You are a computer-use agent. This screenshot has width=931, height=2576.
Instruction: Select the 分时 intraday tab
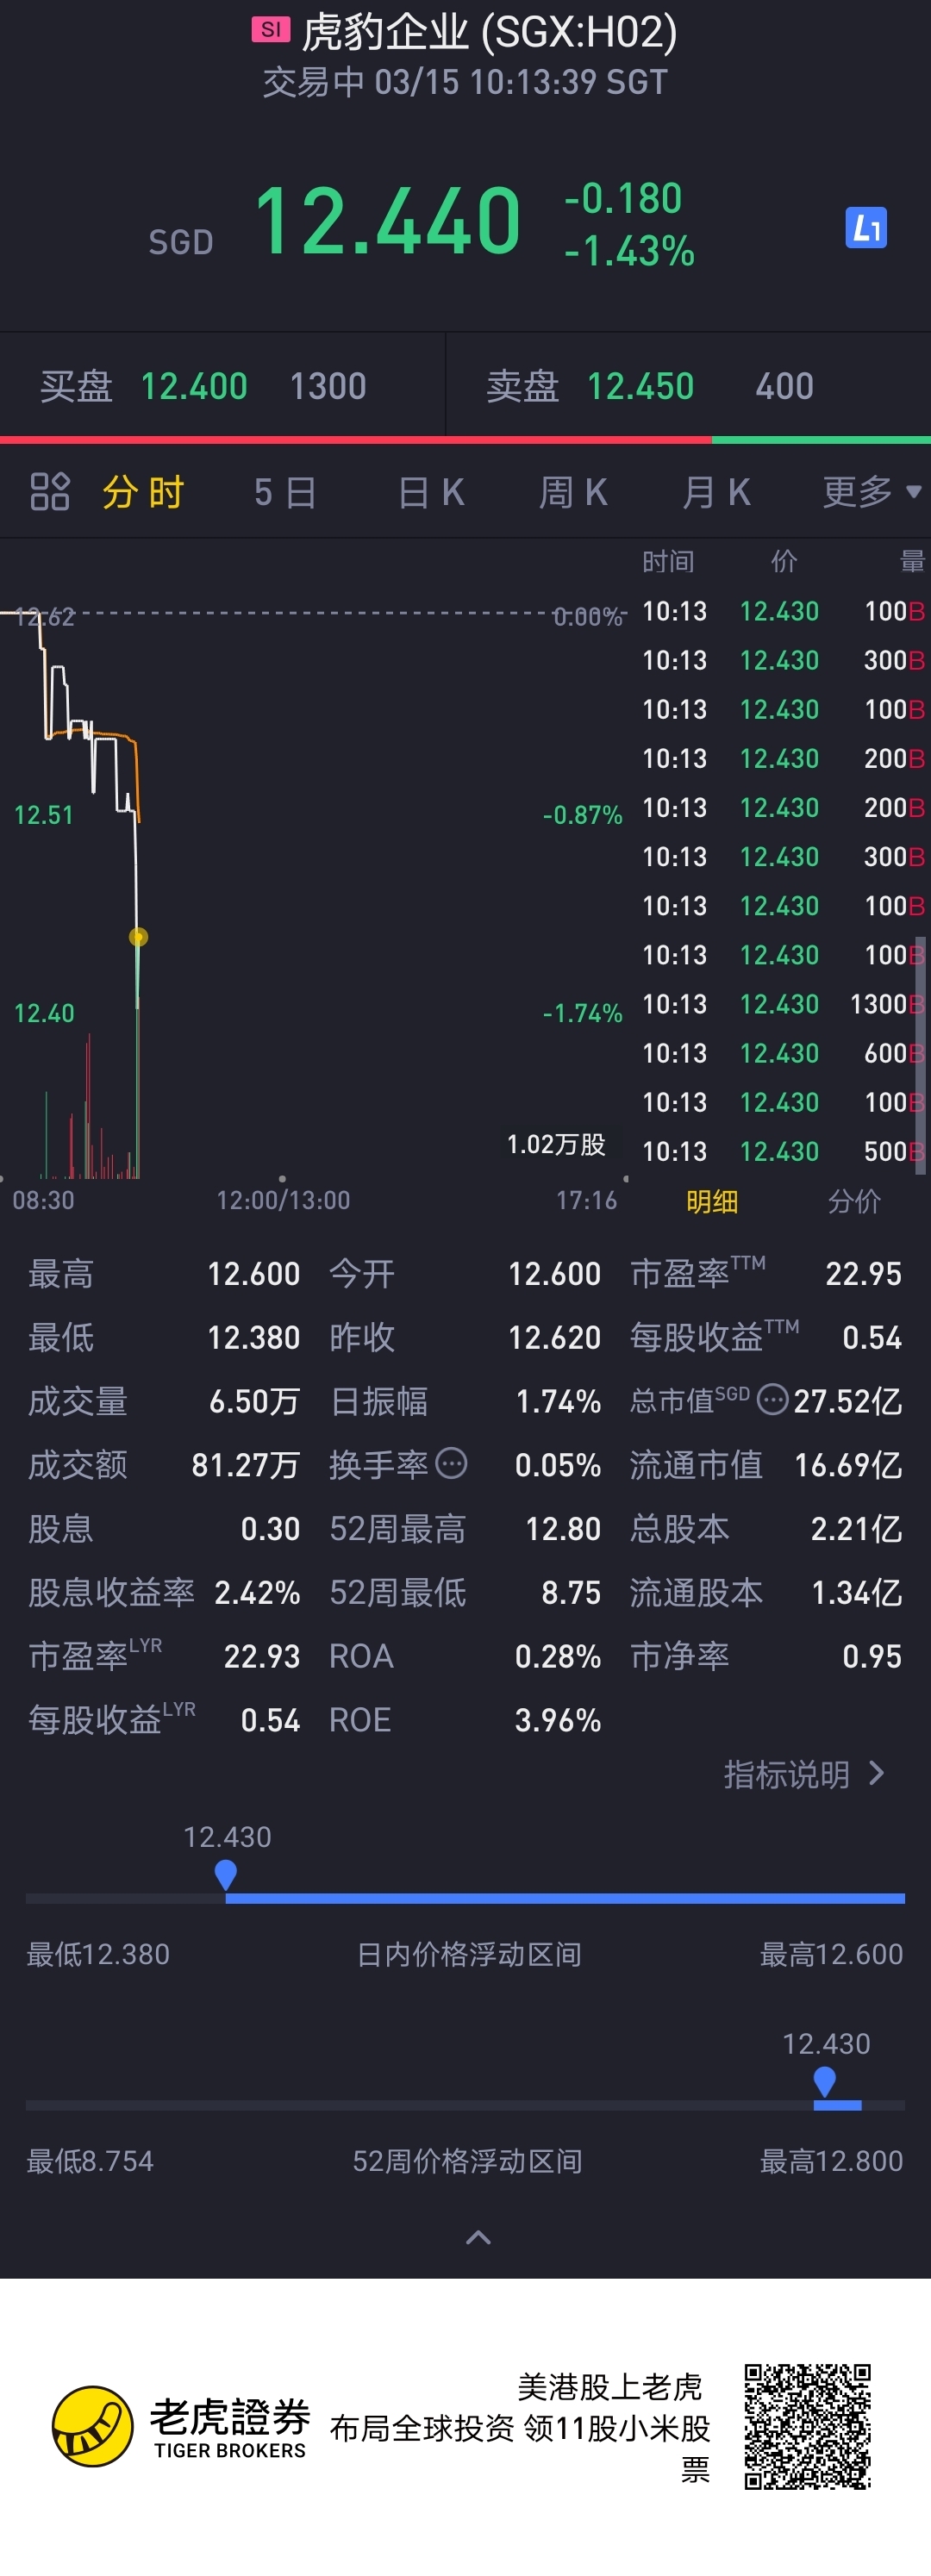tap(143, 492)
